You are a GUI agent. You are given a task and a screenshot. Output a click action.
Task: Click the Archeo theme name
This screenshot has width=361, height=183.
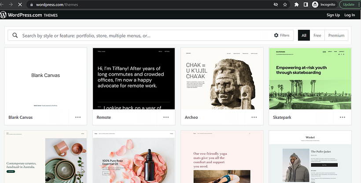tap(191, 117)
